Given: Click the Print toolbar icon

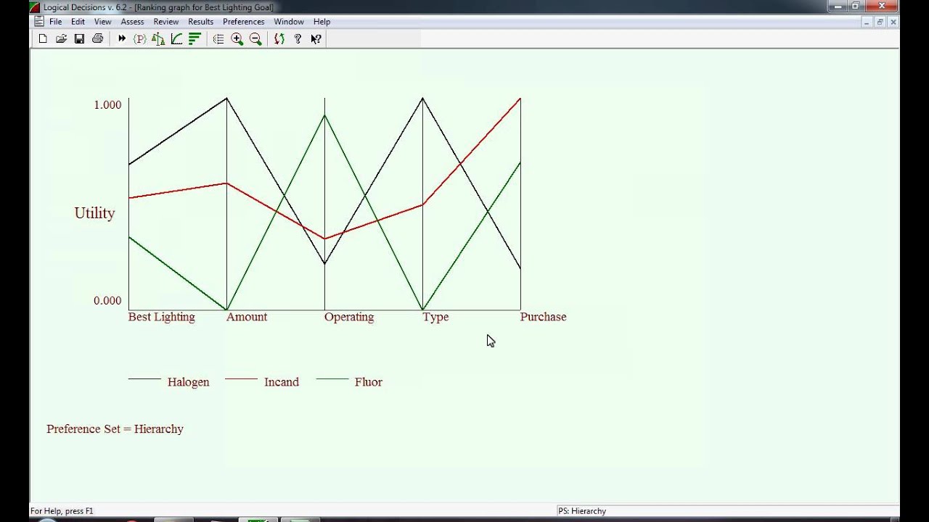Looking at the screenshot, I should click(x=97, y=39).
